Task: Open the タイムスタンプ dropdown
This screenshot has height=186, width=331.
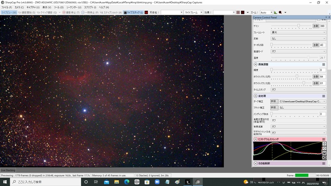Action: click(x=298, y=90)
